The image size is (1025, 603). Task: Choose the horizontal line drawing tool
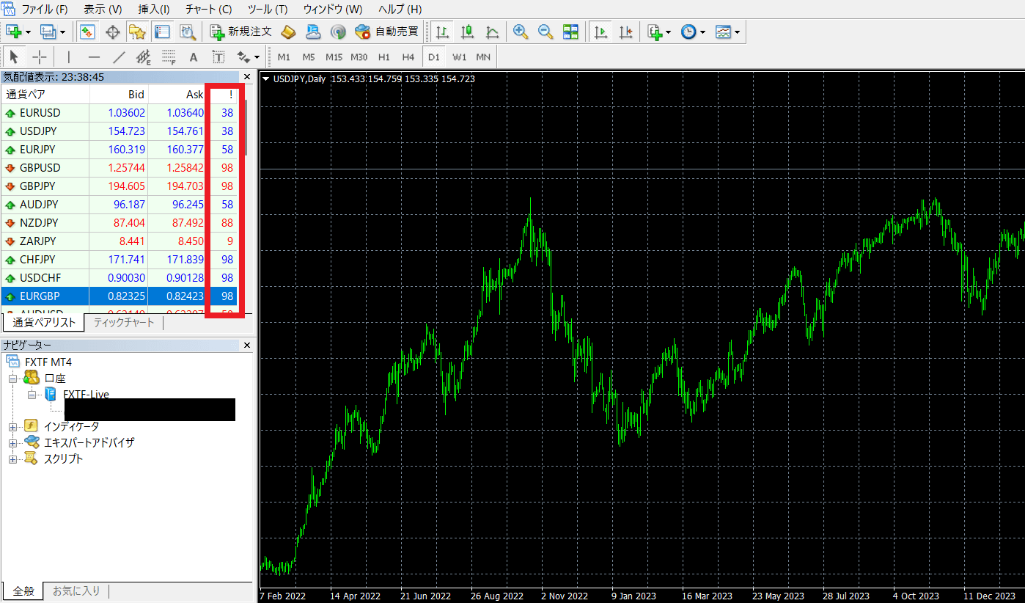point(94,56)
